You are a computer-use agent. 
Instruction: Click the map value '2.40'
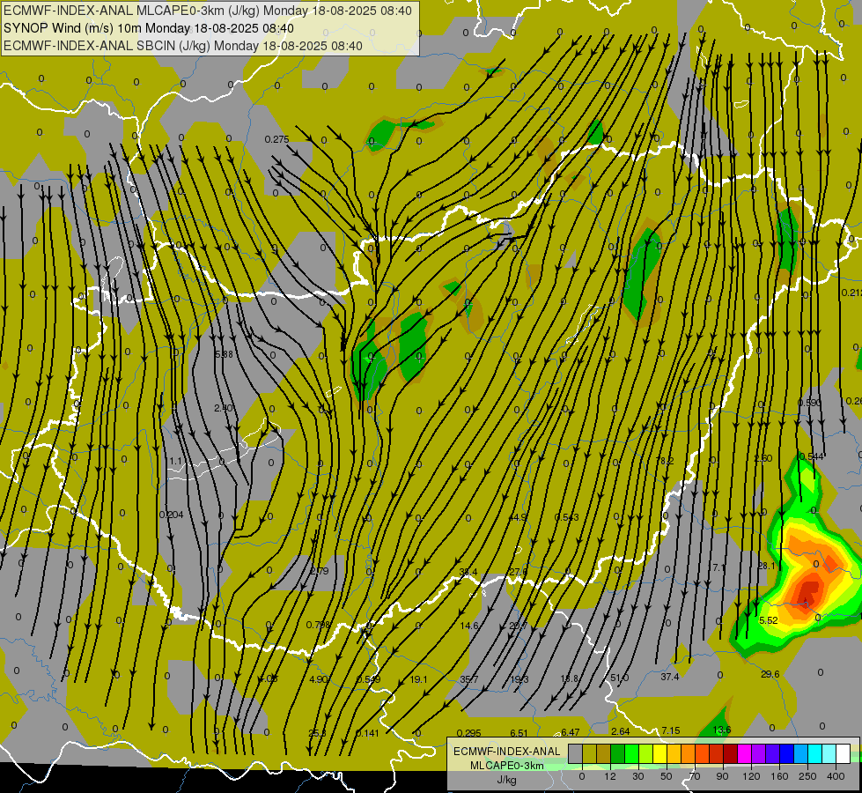pyautogui.click(x=223, y=408)
